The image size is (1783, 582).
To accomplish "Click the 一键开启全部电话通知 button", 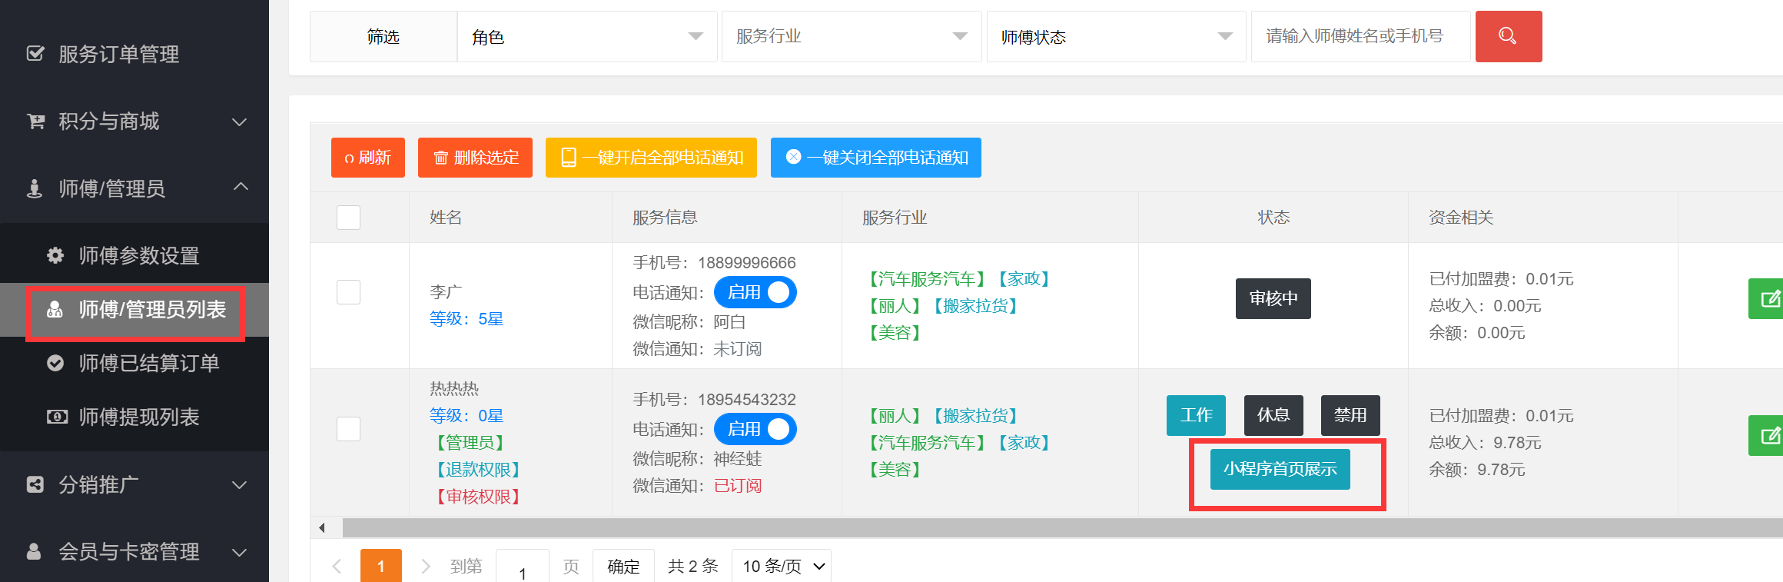I will (651, 158).
